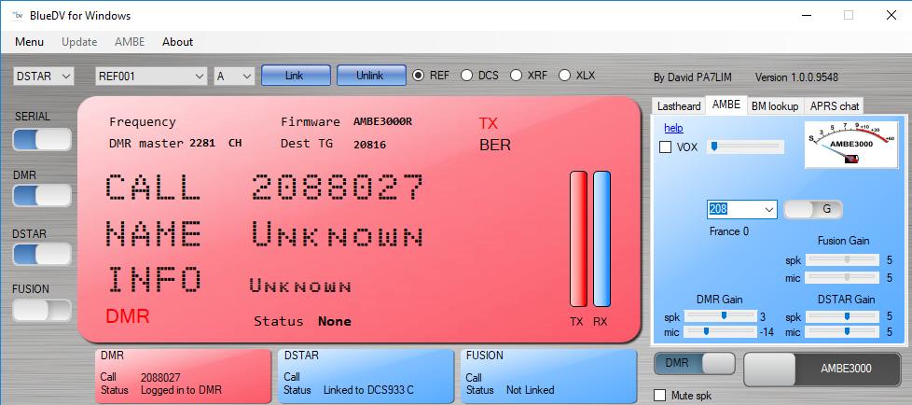Toggle the AMBE3000 switch

click(822, 369)
